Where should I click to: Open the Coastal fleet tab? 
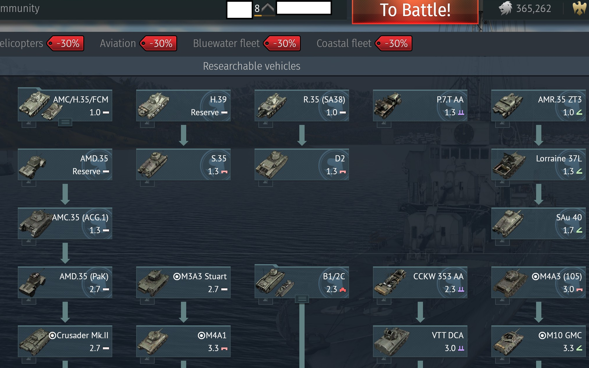point(344,43)
